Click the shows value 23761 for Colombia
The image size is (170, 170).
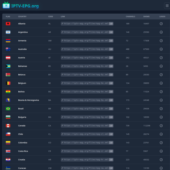tap(146, 143)
